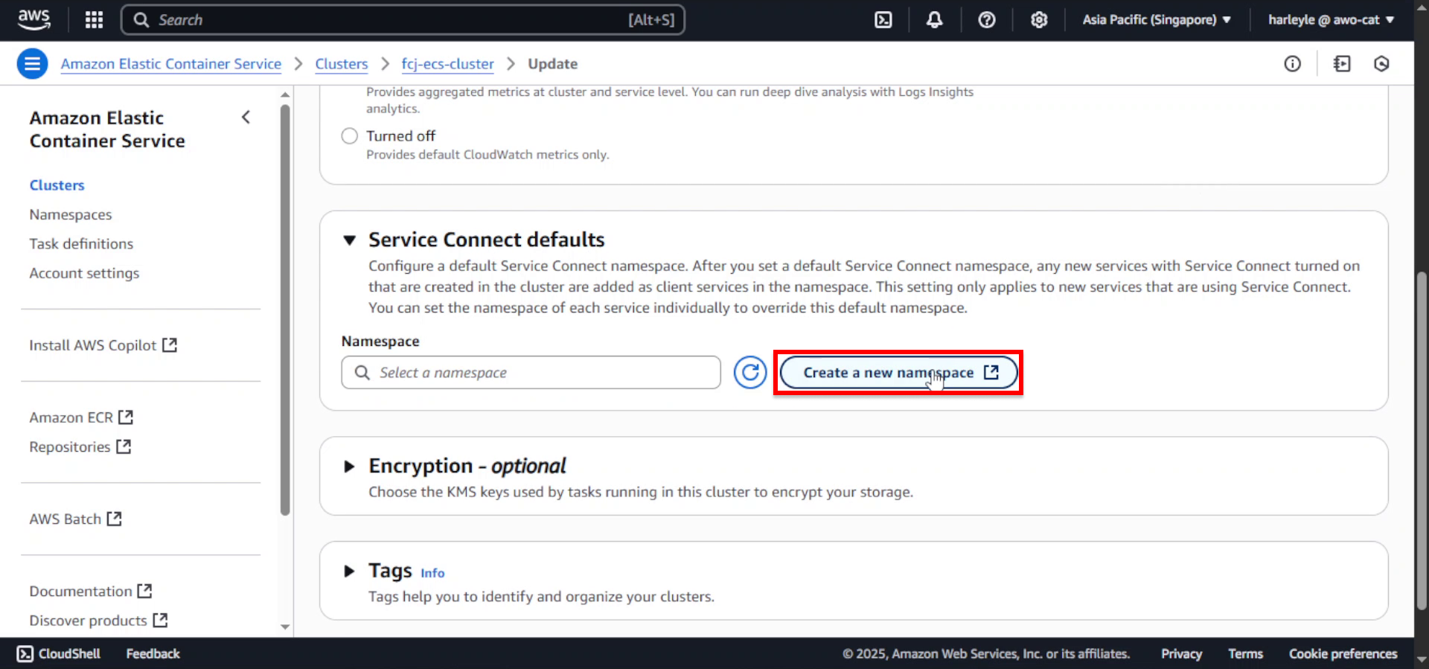Open the Tags Info link
The image size is (1429, 669).
click(x=432, y=573)
